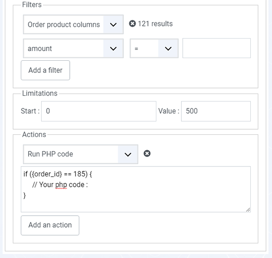This screenshot has width=272, height=258.
Task: Remove the filter beside 121 results
Action: tap(132, 24)
